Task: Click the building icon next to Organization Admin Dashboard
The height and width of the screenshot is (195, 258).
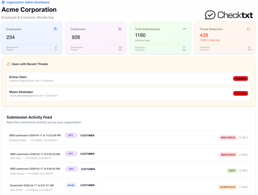Action: tap(3, 2)
